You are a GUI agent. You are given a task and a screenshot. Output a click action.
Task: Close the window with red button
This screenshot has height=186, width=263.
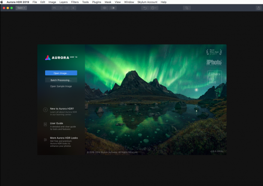(x=4, y=8)
